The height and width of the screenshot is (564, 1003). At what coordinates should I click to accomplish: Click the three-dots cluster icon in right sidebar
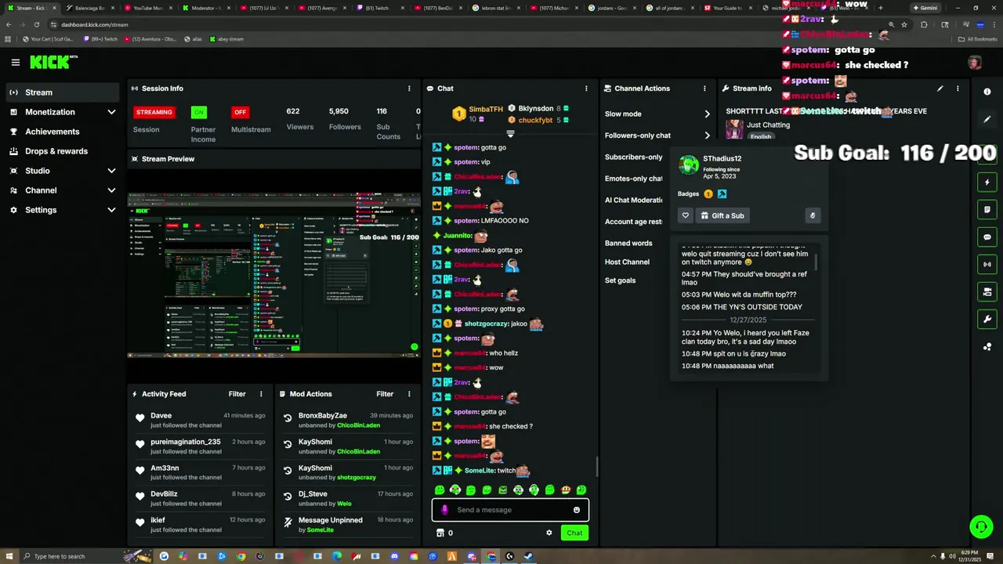coord(987,346)
